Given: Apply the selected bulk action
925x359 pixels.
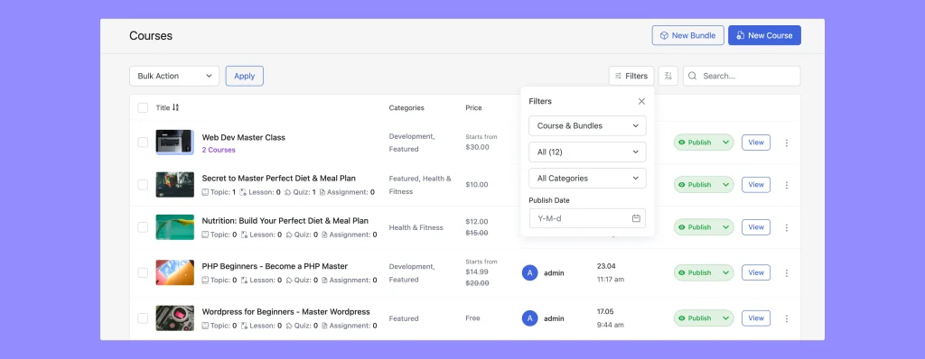Looking at the screenshot, I should 244,76.
